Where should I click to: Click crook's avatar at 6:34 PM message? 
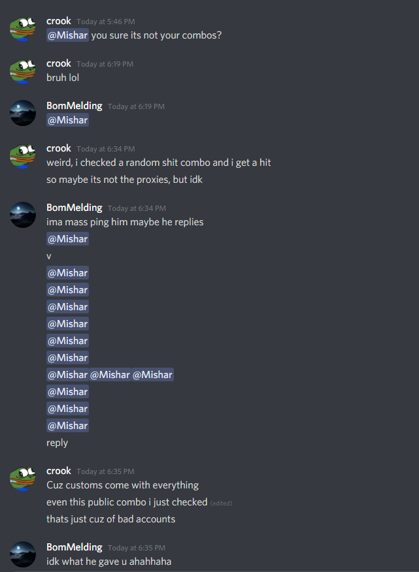coord(23,156)
